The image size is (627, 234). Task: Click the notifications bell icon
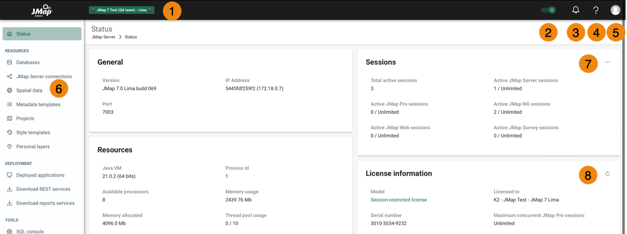(x=576, y=10)
